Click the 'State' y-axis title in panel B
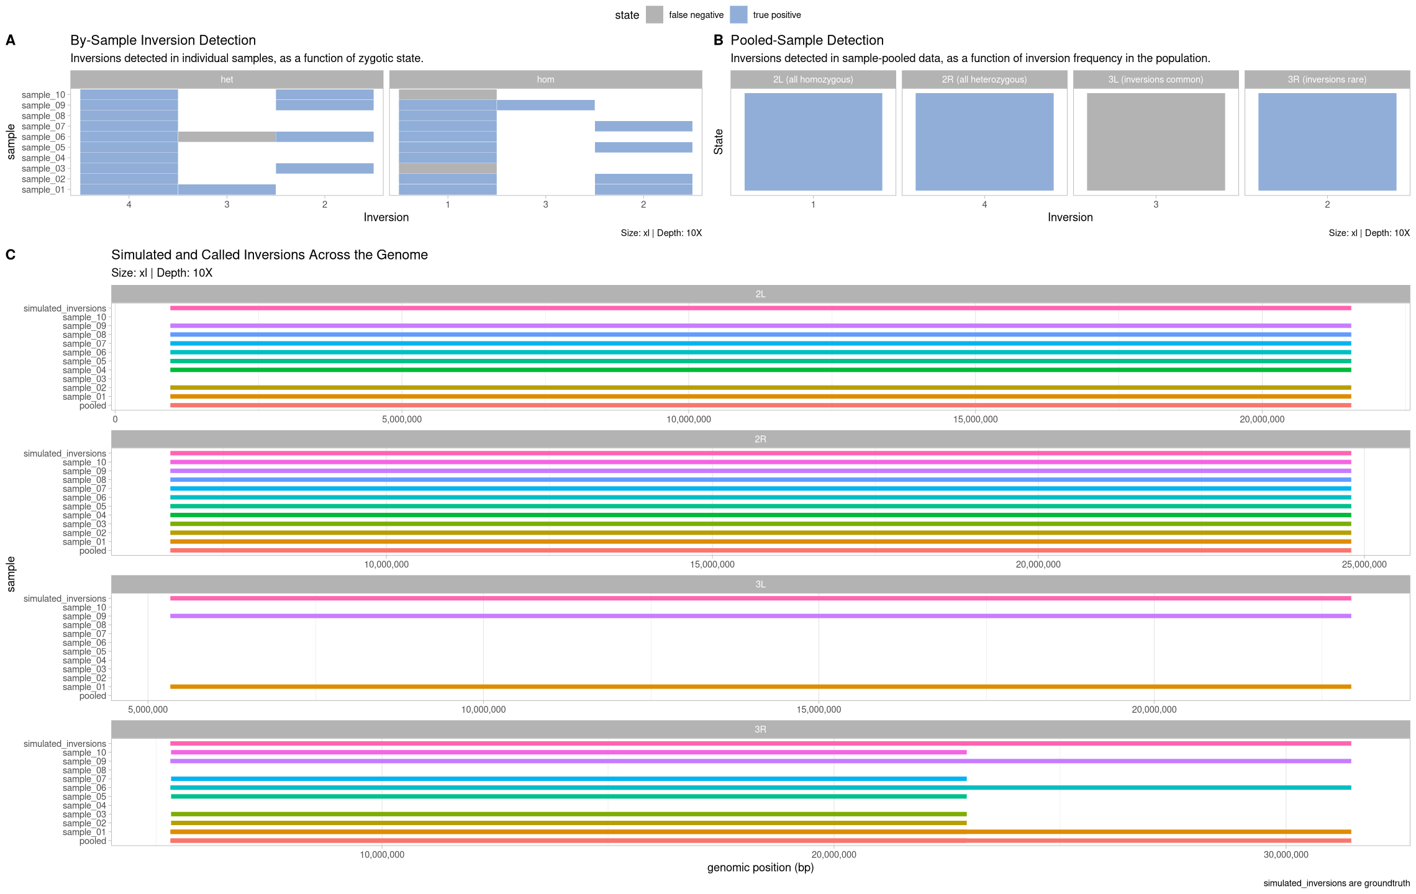 pos(719,142)
